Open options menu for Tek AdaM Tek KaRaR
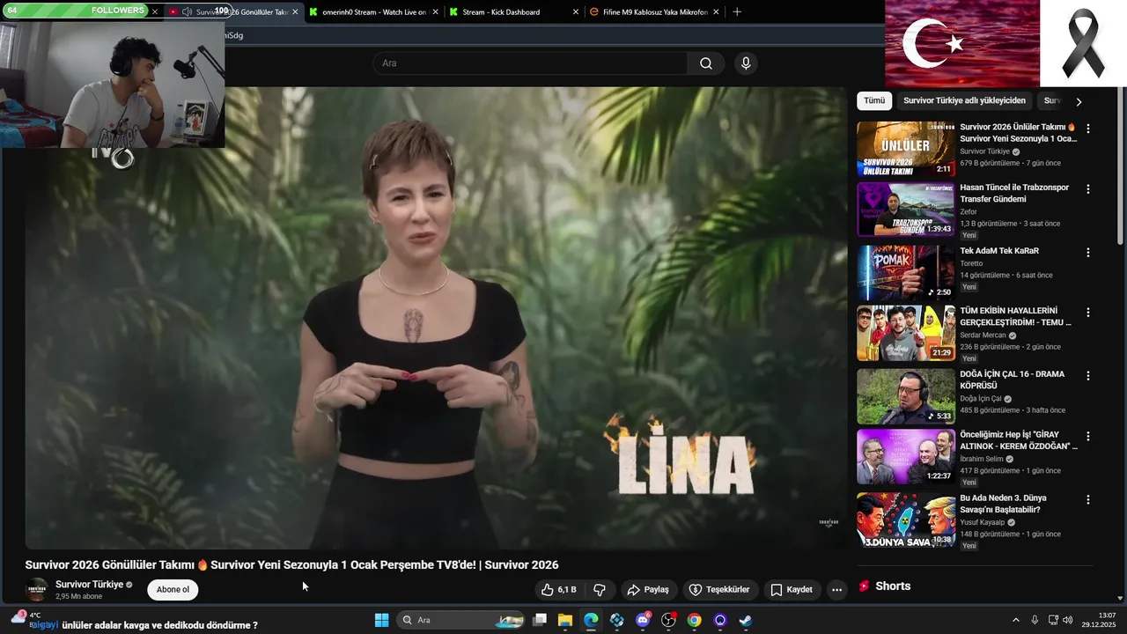The width and height of the screenshot is (1127, 634). point(1088,252)
